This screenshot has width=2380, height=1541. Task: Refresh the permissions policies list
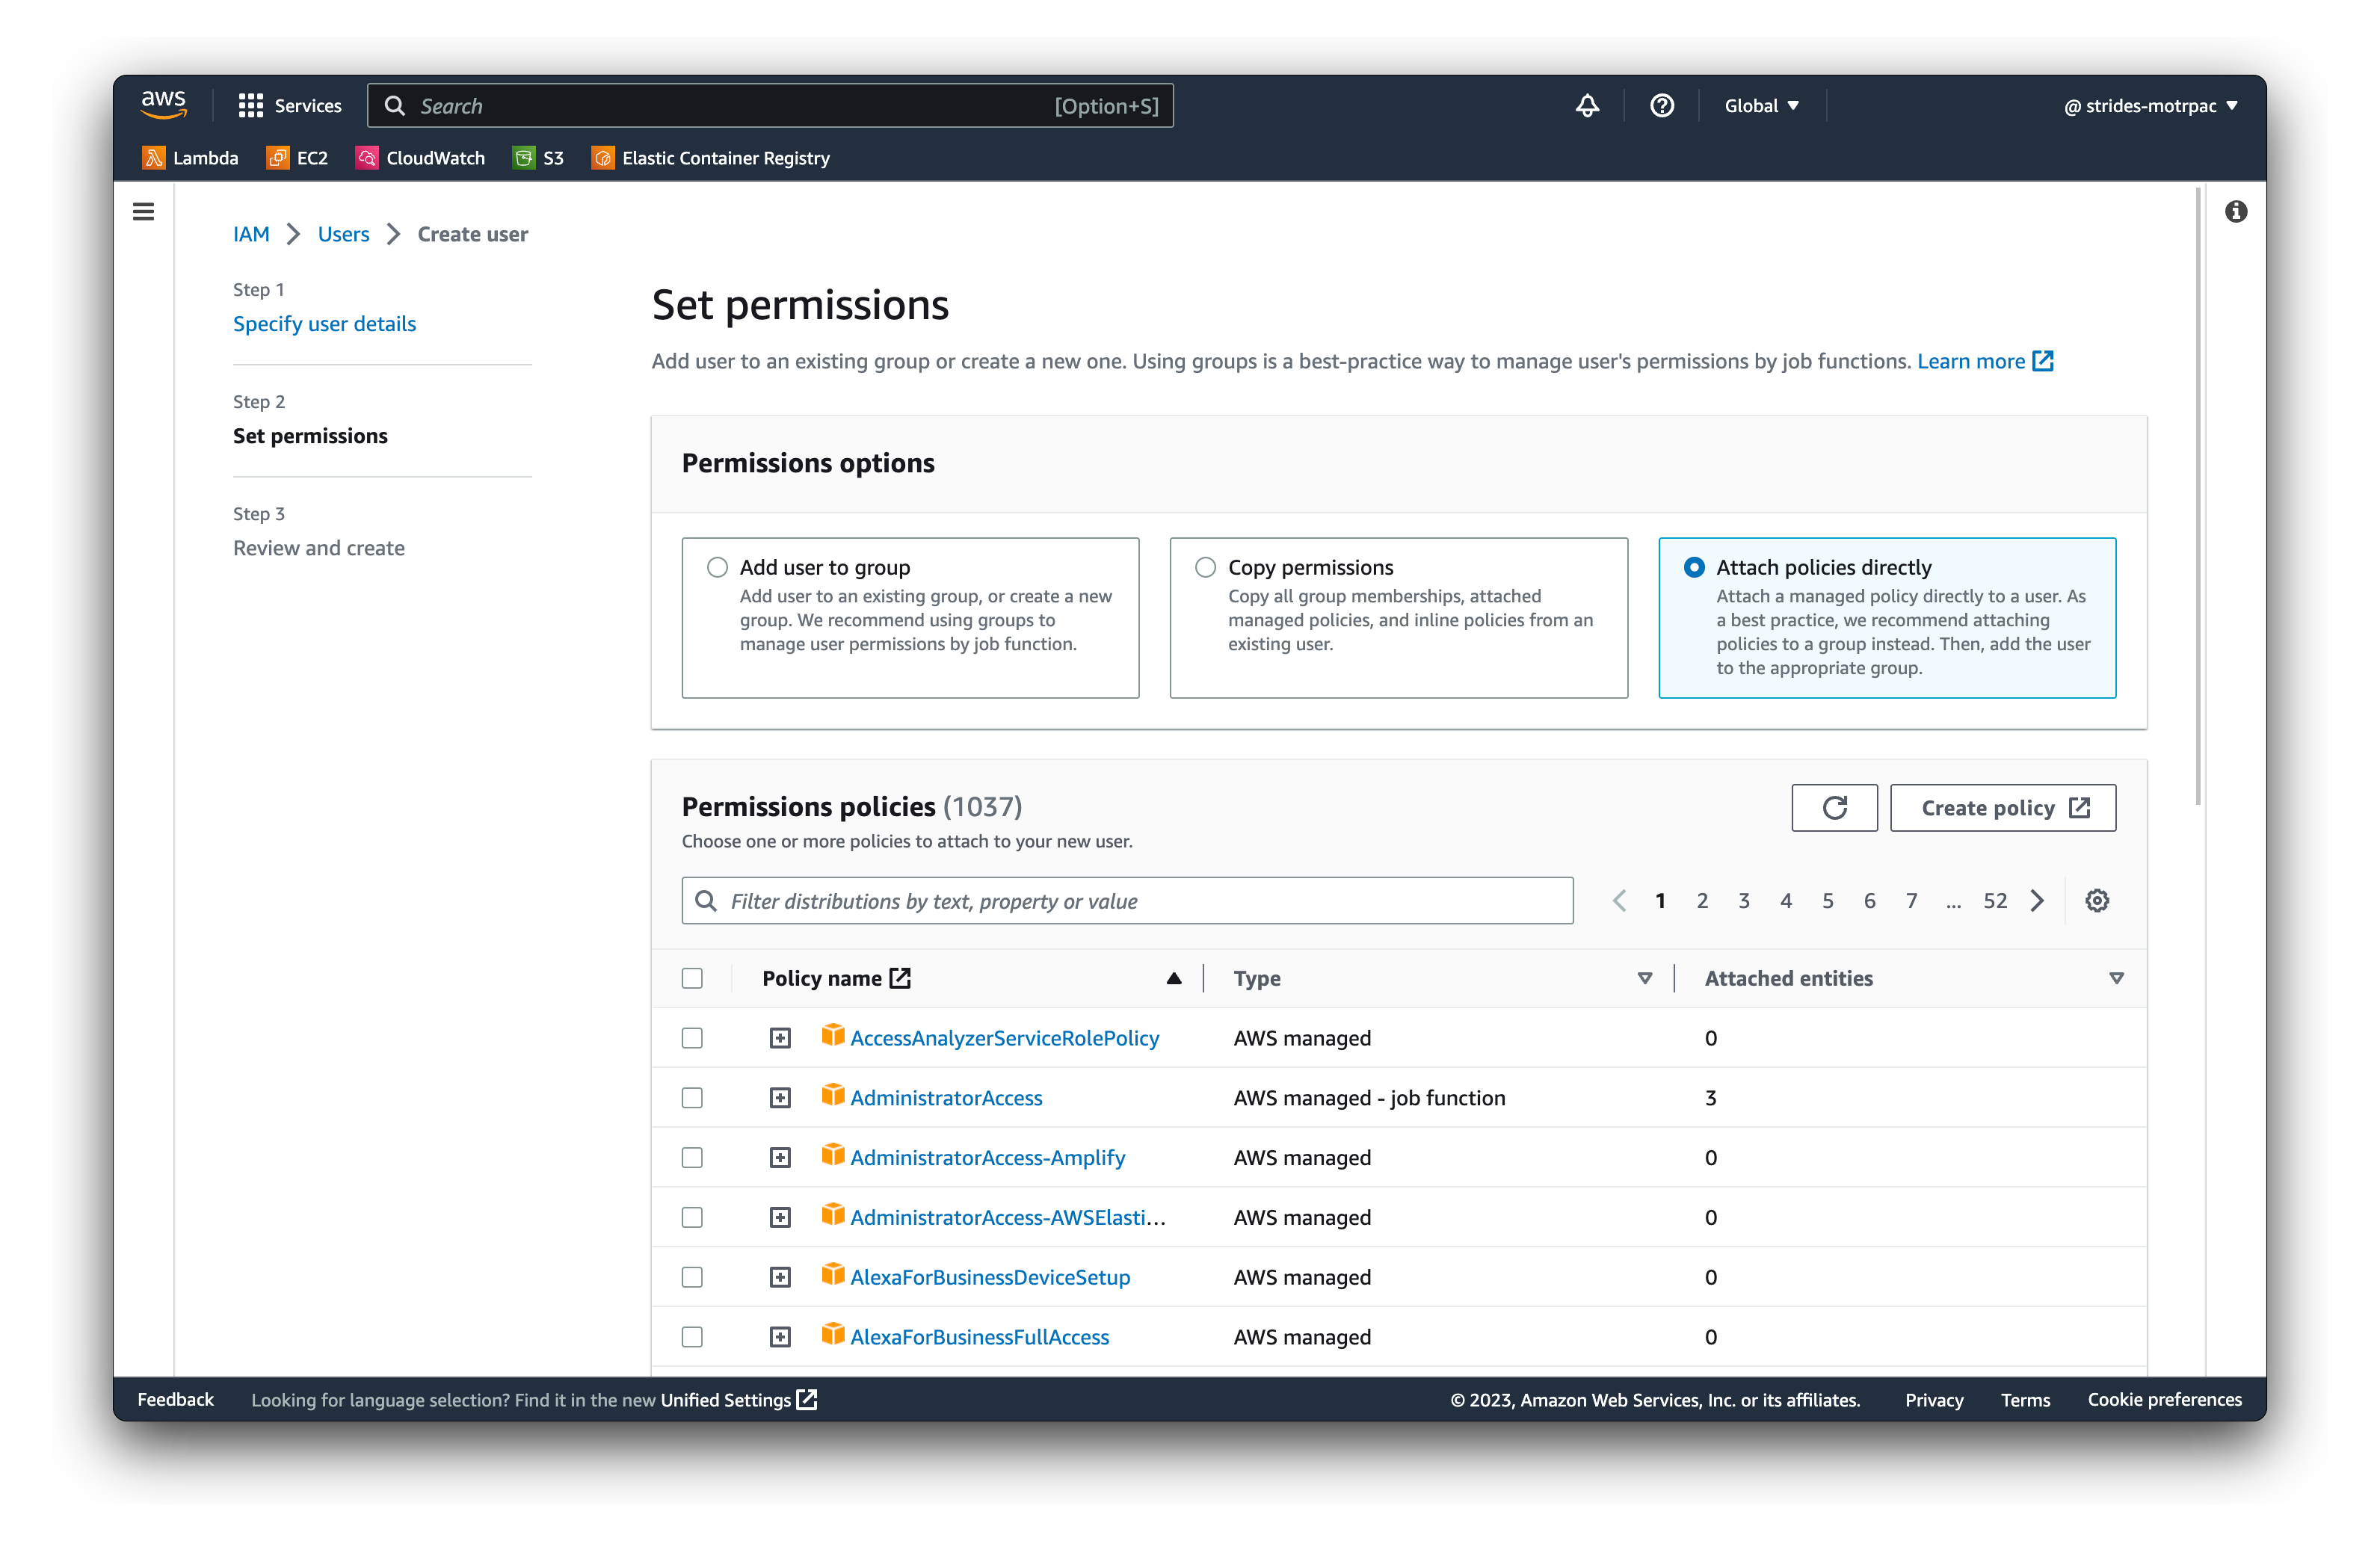(1834, 808)
